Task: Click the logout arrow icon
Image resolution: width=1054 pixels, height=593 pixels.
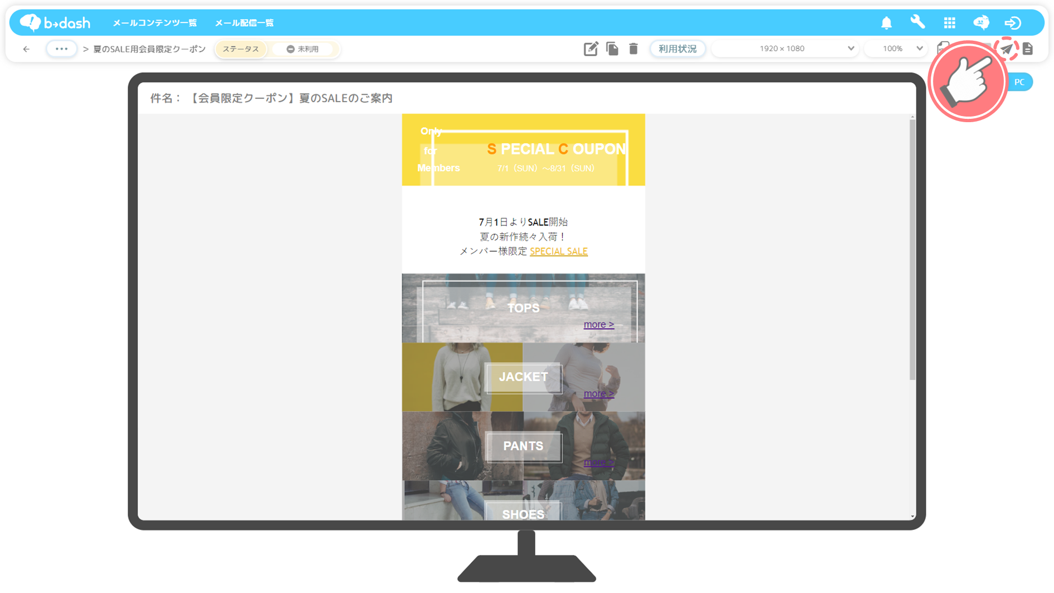Action: [x=1013, y=23]
